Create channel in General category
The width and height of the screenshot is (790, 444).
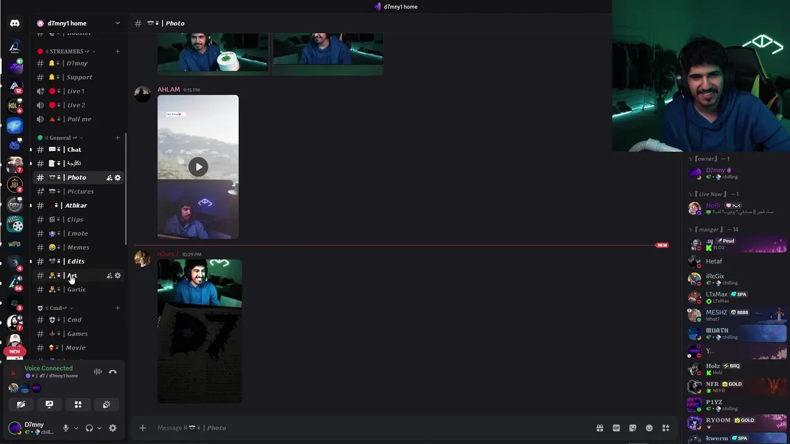tap(117, 138)
